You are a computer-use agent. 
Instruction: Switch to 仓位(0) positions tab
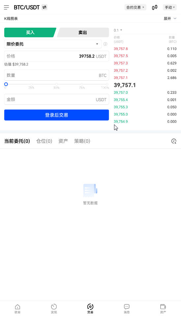[x=44, y=141]
